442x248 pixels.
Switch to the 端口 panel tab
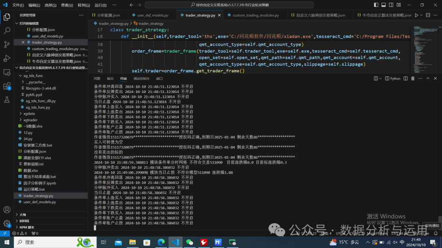tap(159, 79)
